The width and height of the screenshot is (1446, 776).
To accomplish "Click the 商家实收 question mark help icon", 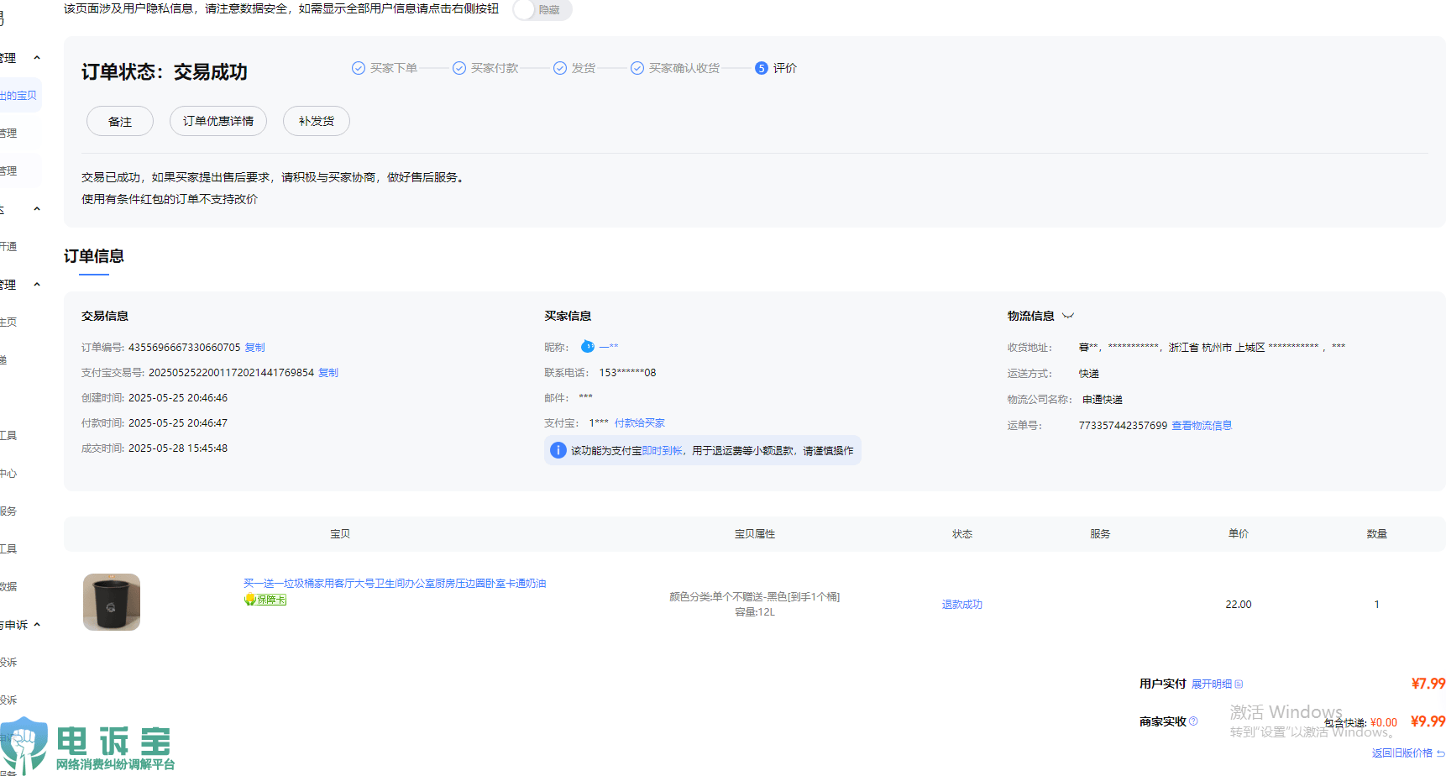I will click(1193, 721).
